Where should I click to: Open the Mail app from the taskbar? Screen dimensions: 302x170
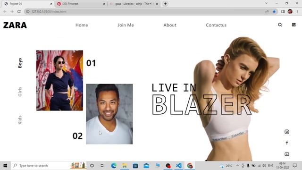pos(146,166)
